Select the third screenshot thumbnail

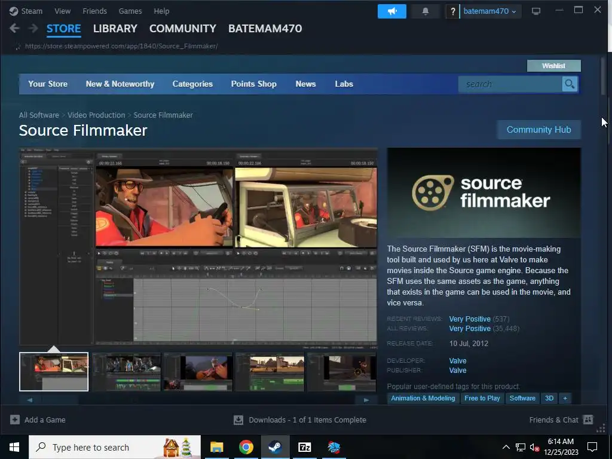pyautogui.click(x=198, y=372)
